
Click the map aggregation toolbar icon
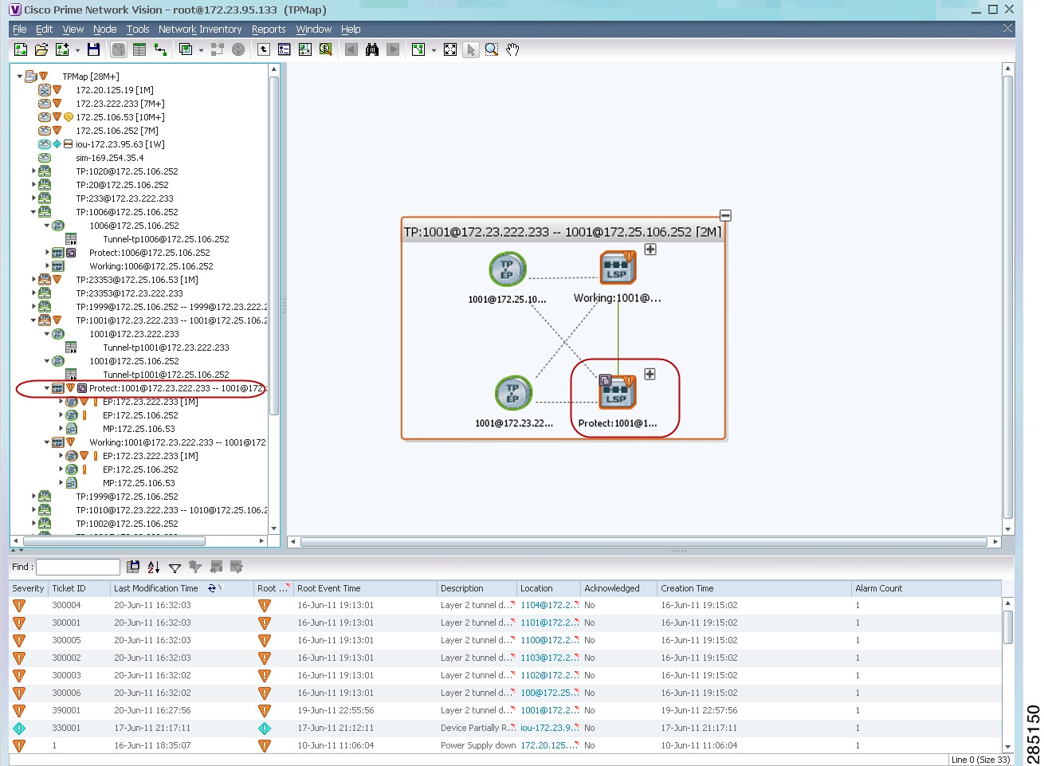(305, 49)
